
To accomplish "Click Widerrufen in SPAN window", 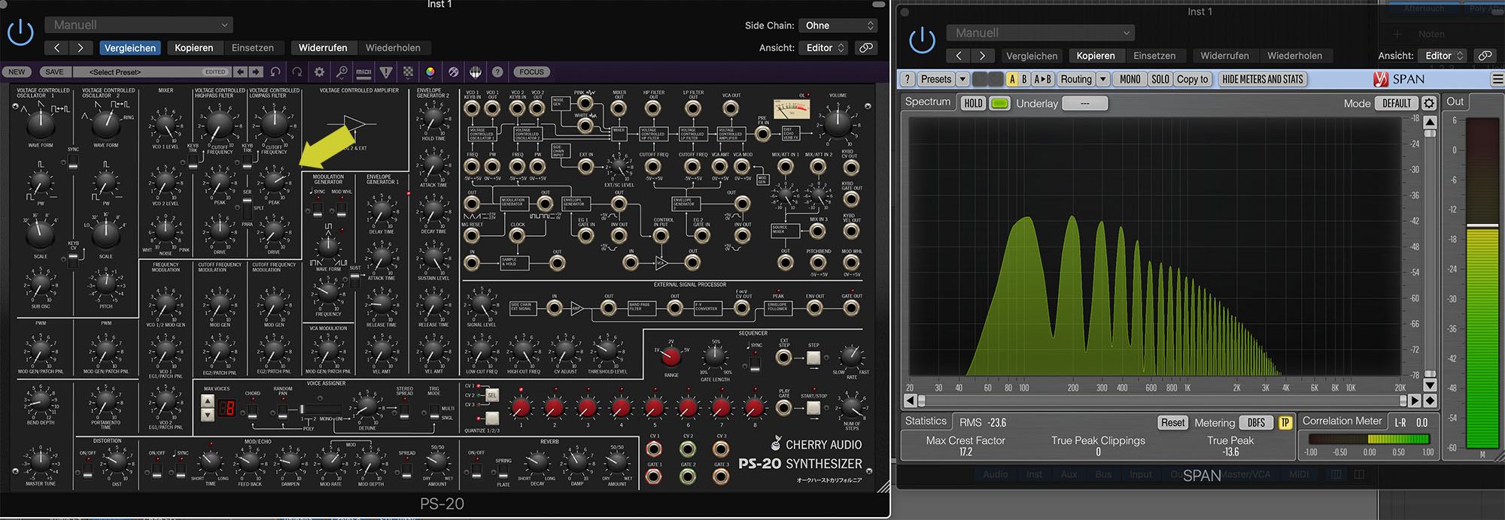I will pyautogui.click(x=1224, y=56).
